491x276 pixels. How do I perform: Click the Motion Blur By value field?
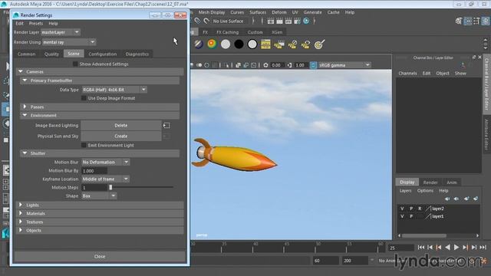(x=94, y=171)
